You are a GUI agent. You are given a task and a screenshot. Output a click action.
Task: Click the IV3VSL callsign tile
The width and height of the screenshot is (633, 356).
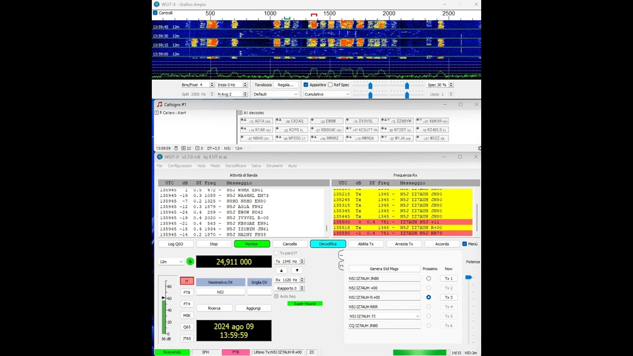362,121
